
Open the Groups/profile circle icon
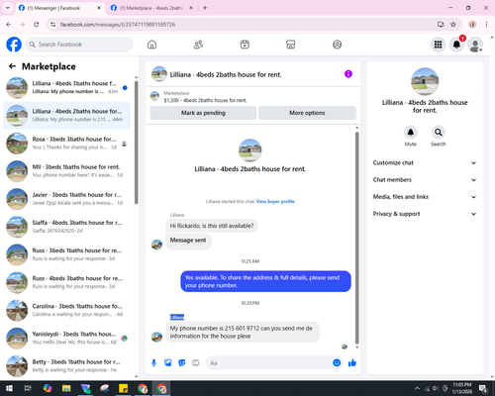[337, 45]
